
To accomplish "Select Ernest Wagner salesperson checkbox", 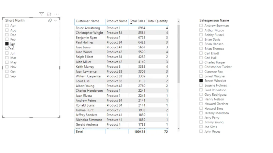I will (201, 76).
